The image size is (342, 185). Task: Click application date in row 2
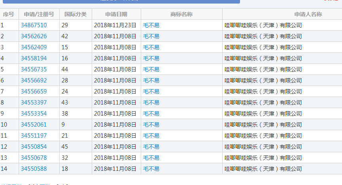115,36
